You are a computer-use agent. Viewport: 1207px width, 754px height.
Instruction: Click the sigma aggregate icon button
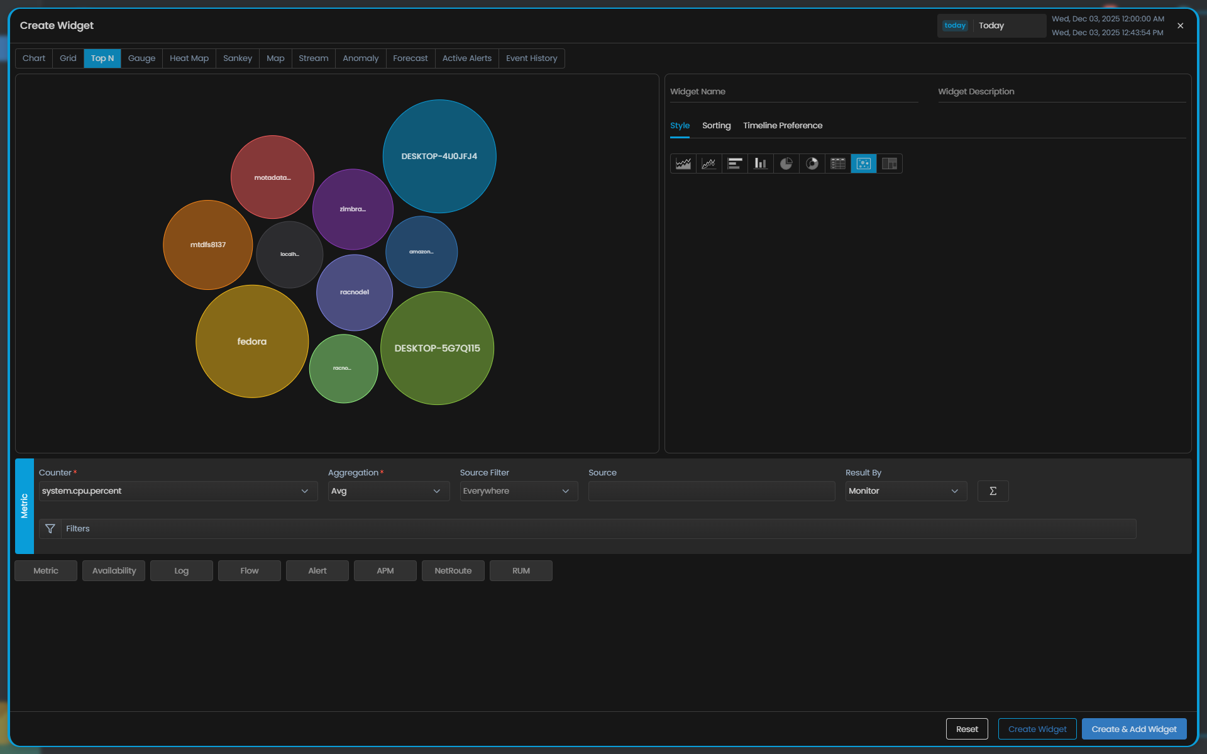pos(993,491)
